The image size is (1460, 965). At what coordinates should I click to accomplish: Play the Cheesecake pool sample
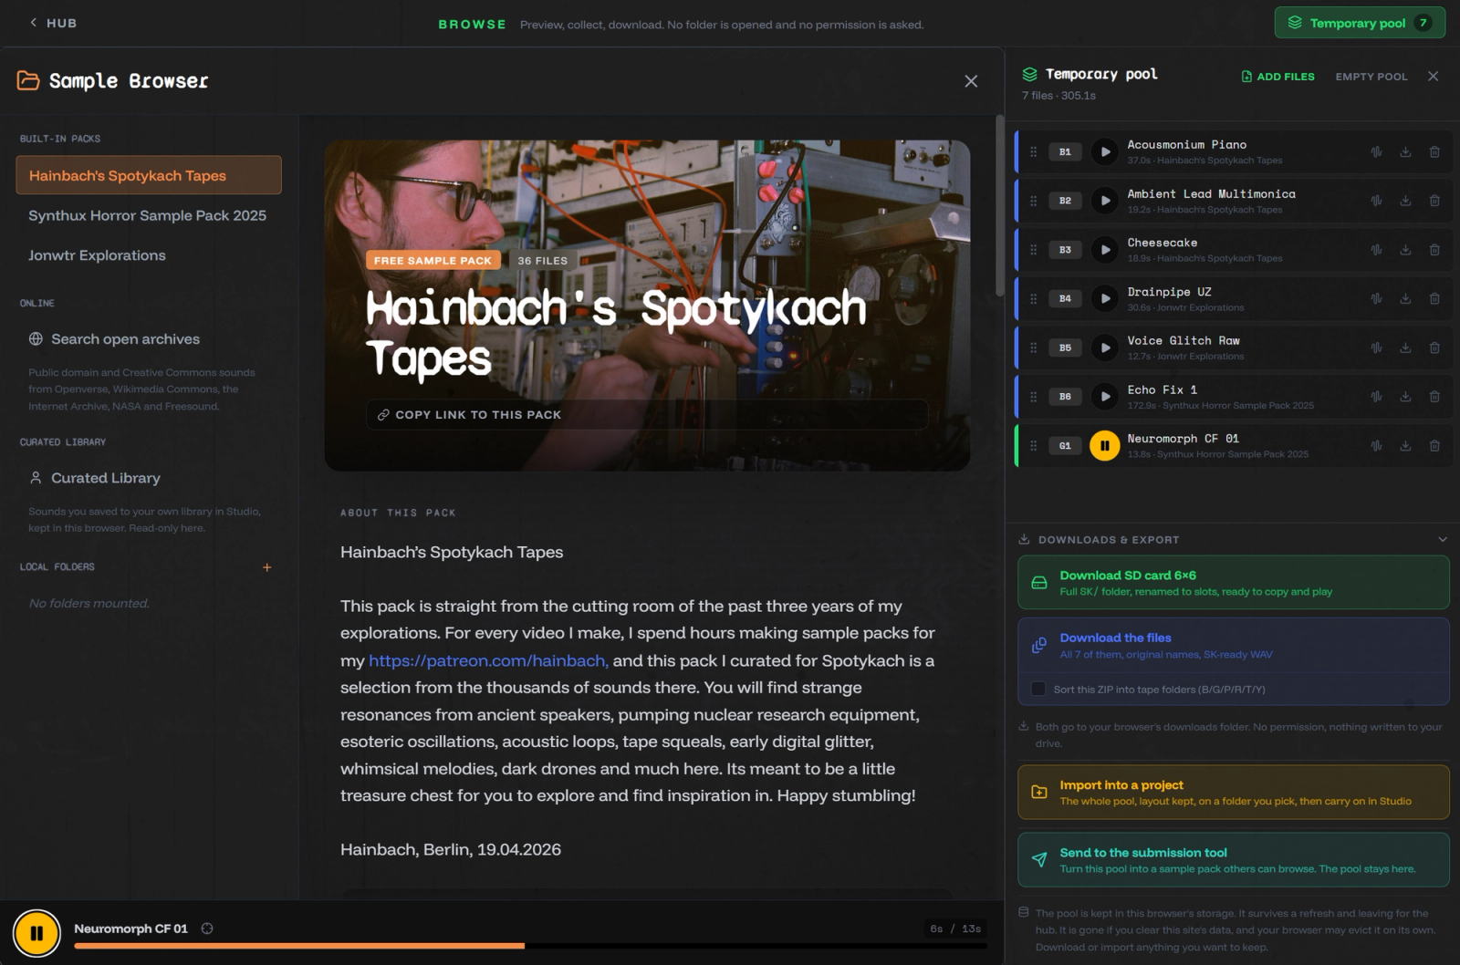1104,250
